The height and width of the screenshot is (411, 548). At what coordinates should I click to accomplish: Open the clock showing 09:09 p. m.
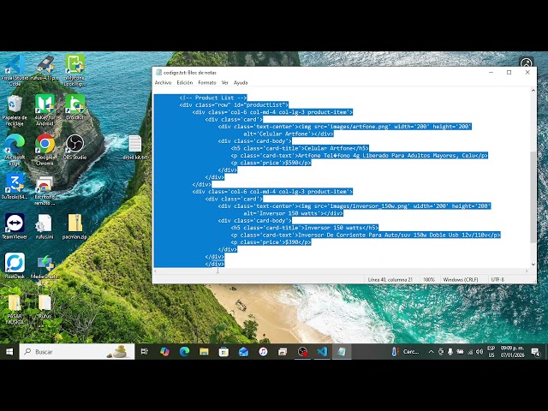(x=512, y=352)
